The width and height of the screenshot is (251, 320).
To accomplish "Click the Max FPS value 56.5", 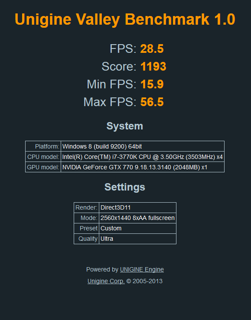I will (152, 102).
